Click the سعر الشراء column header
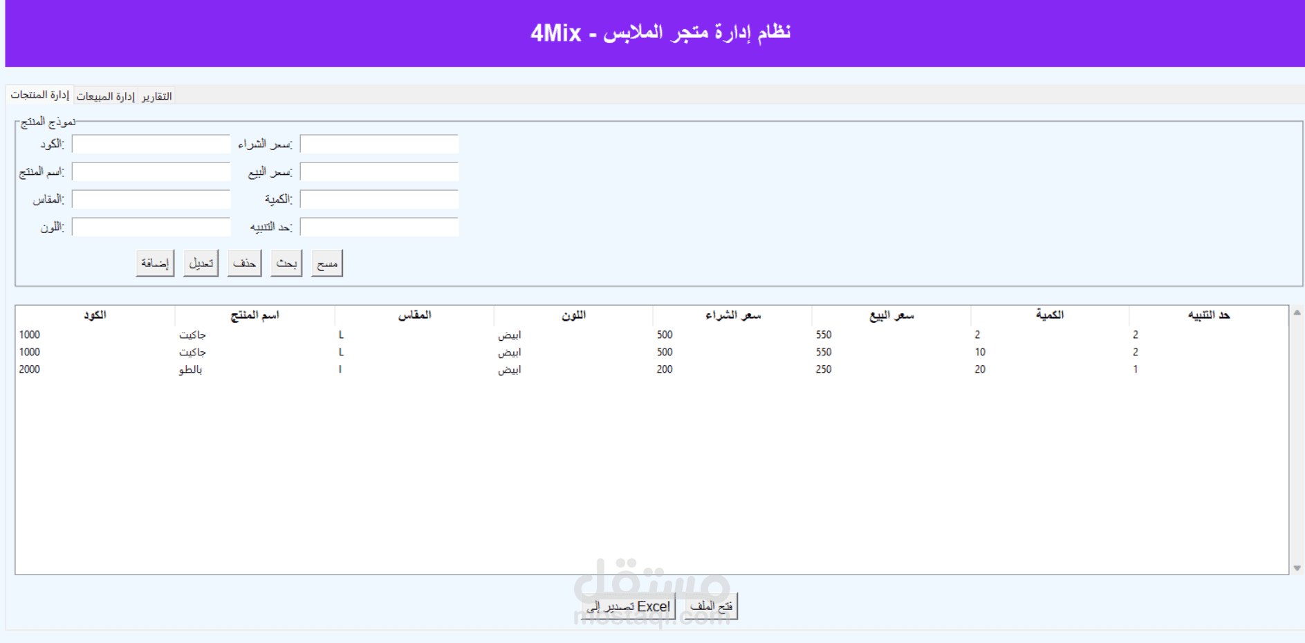The width and height of the screenshot is (1305, 643). [732, 315]
